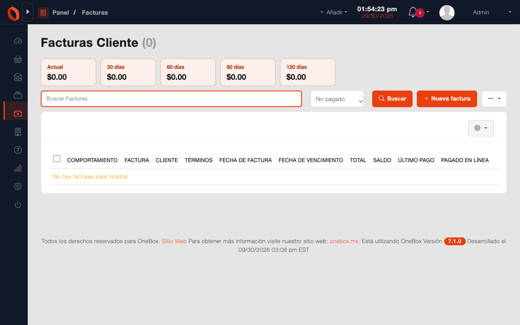Sort by Total column header
The width and height of the screenshot is (520, 325).
(x=358, y=160)
